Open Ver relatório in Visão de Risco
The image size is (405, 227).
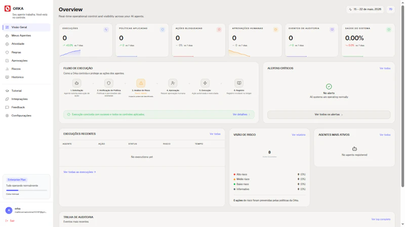[299, 135]
